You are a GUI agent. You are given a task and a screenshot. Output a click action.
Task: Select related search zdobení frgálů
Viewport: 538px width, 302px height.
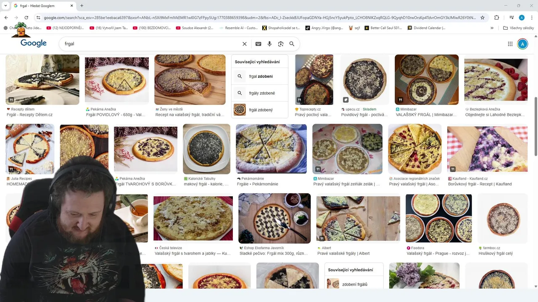click(354, 284)
